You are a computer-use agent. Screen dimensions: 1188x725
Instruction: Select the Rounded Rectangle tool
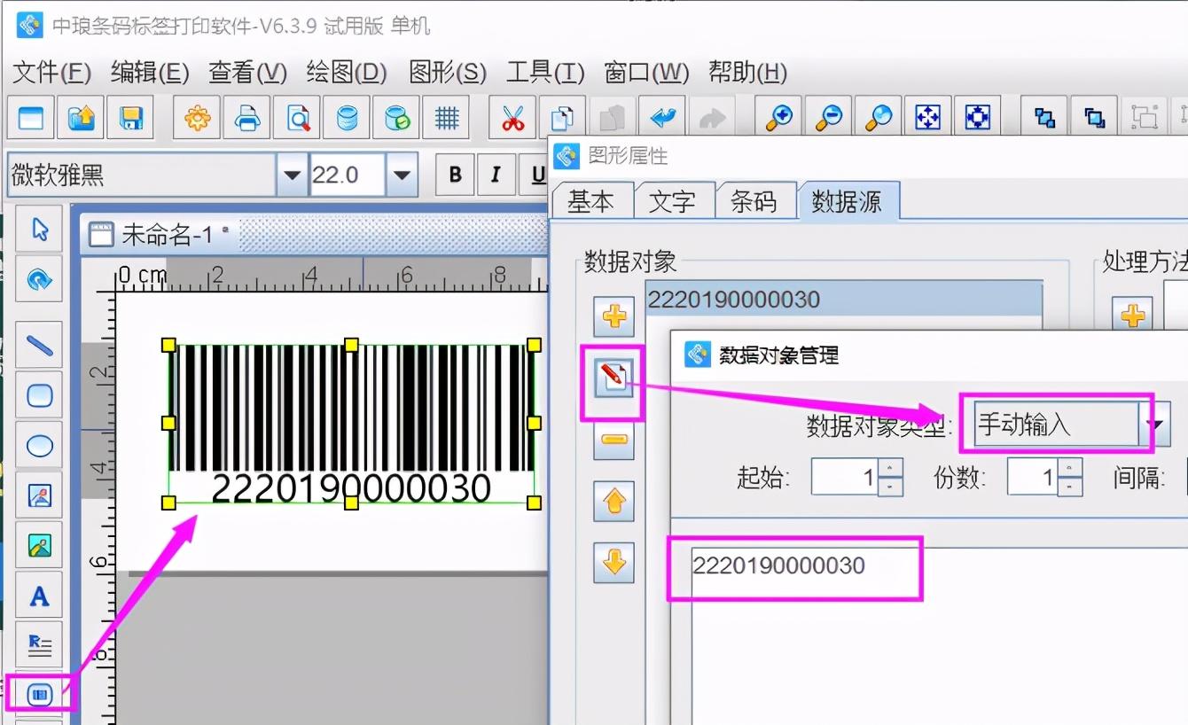coord(39,395)
